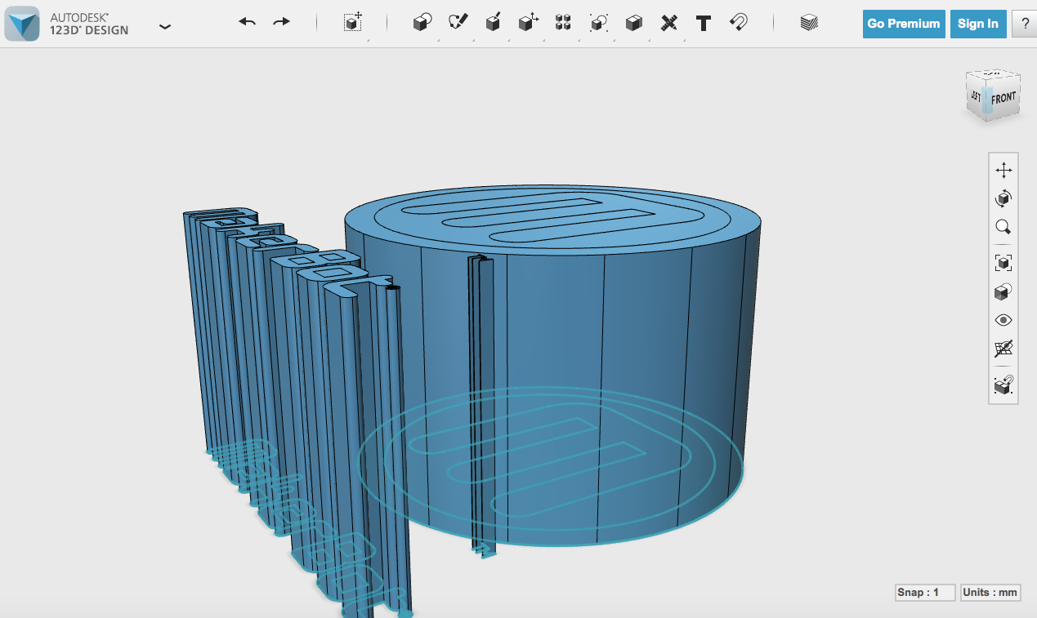Click the Go Premium button
The image size is (1037, 618).
tap(904, 24)
